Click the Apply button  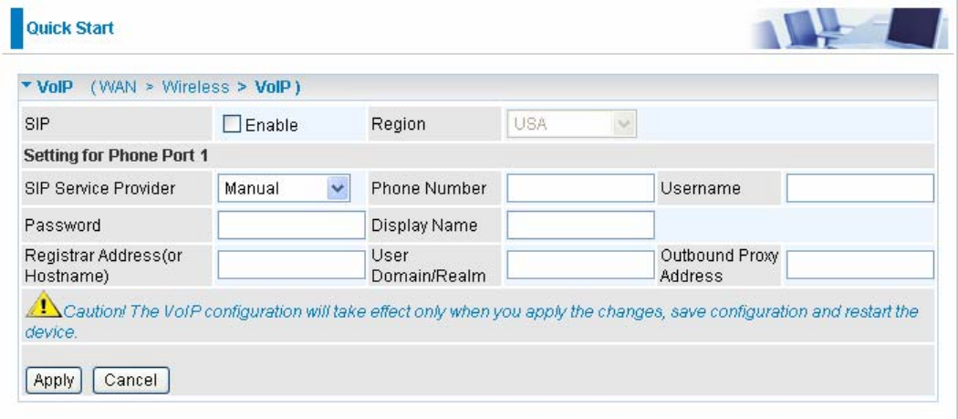pyautogui.click(x=54, y=381)
